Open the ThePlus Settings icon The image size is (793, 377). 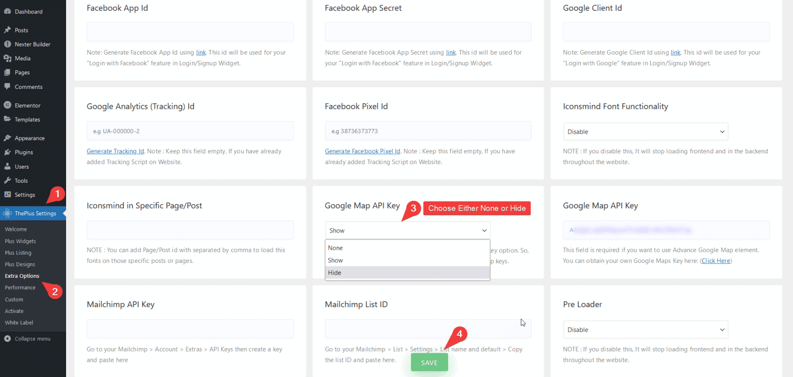click(7, 213)
